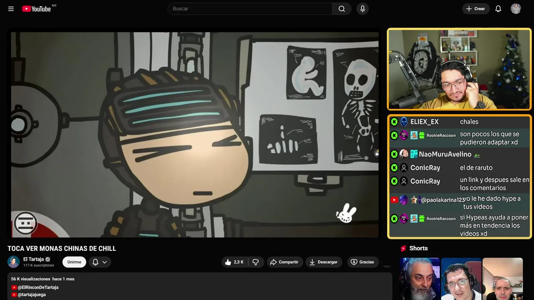
Task: Click the Shorts logo icon beside the heading
Action: [403, 248]
